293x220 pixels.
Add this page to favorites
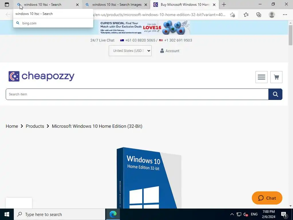232,15
